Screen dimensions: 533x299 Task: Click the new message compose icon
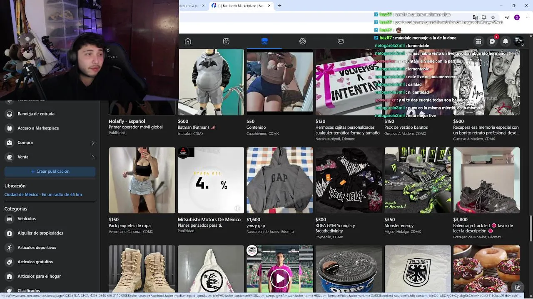click(x=518, y=287)
